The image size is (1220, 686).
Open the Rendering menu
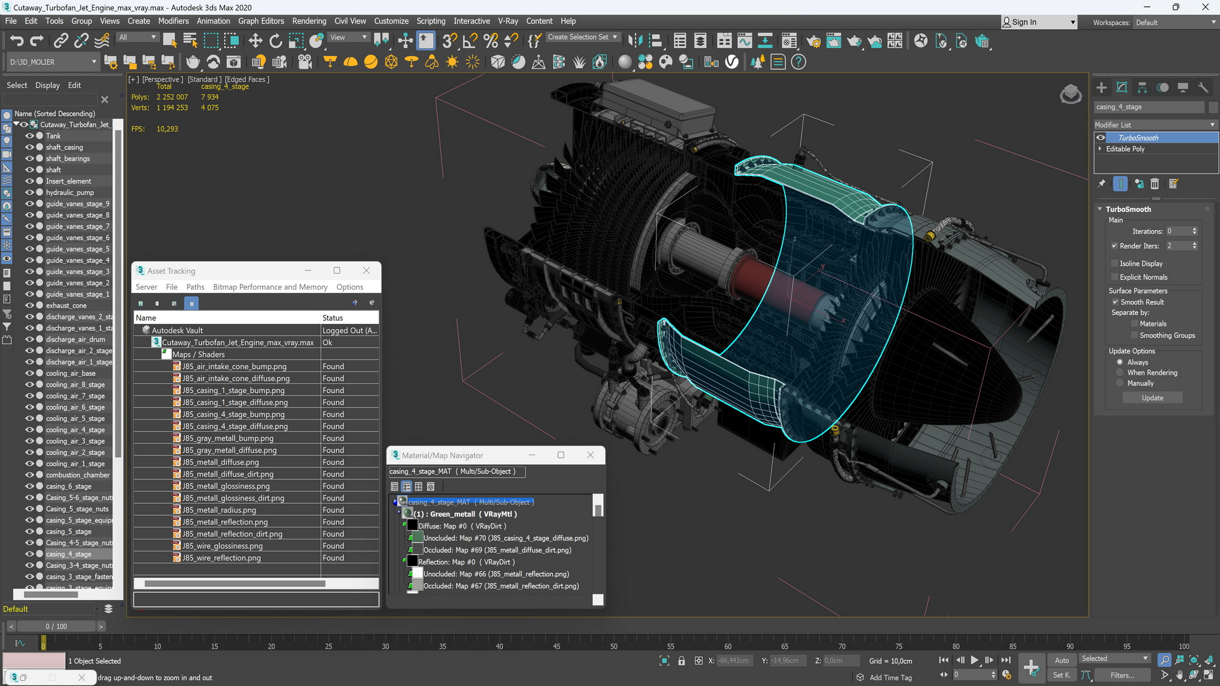(309, 21)
